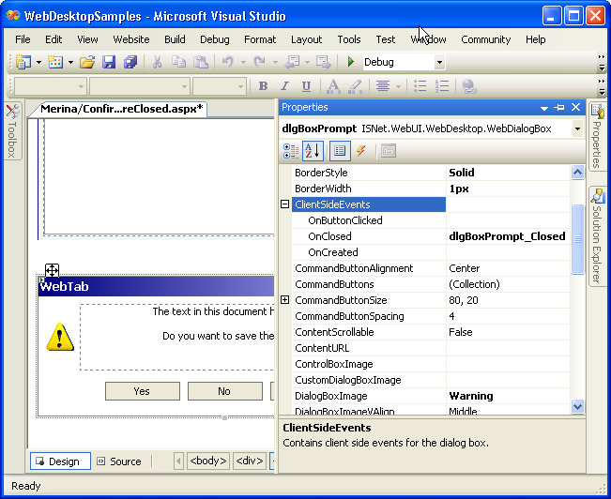Click the Save icon in toolbar

[109, 62]
